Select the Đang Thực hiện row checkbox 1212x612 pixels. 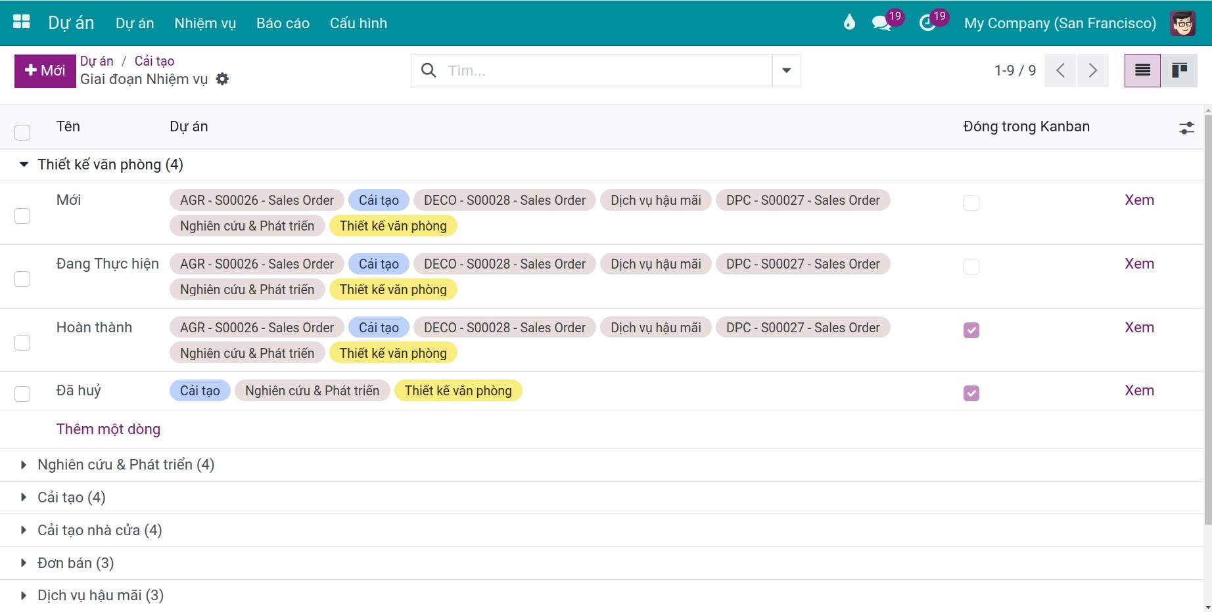pyautogui.click(x=22, y=279)
